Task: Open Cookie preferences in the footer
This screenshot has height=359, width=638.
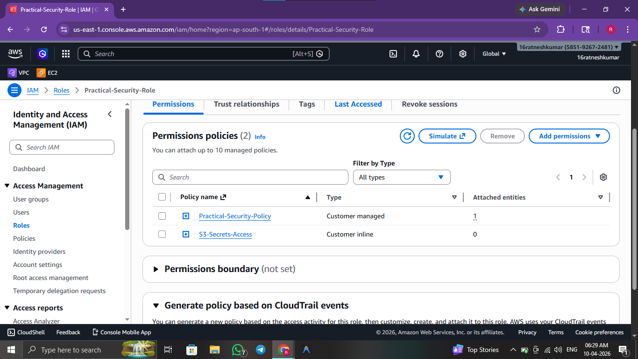Action: [599, 332]
